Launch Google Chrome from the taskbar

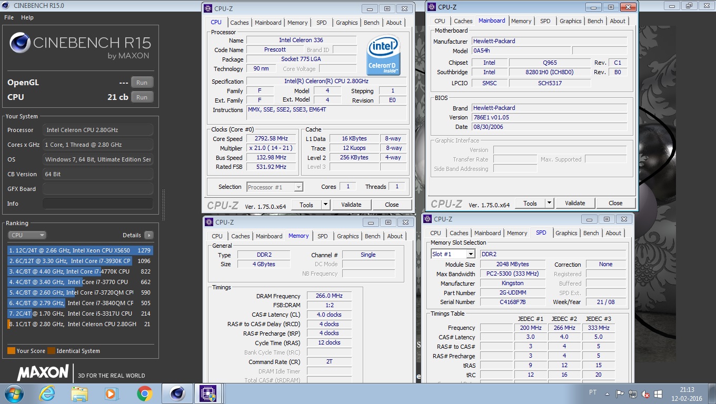(144, 393)
